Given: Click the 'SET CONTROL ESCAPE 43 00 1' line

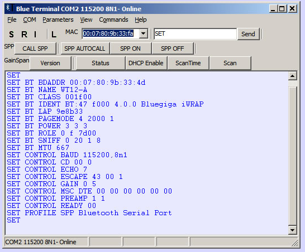Looking at the screenshot, I should [65, 177].
